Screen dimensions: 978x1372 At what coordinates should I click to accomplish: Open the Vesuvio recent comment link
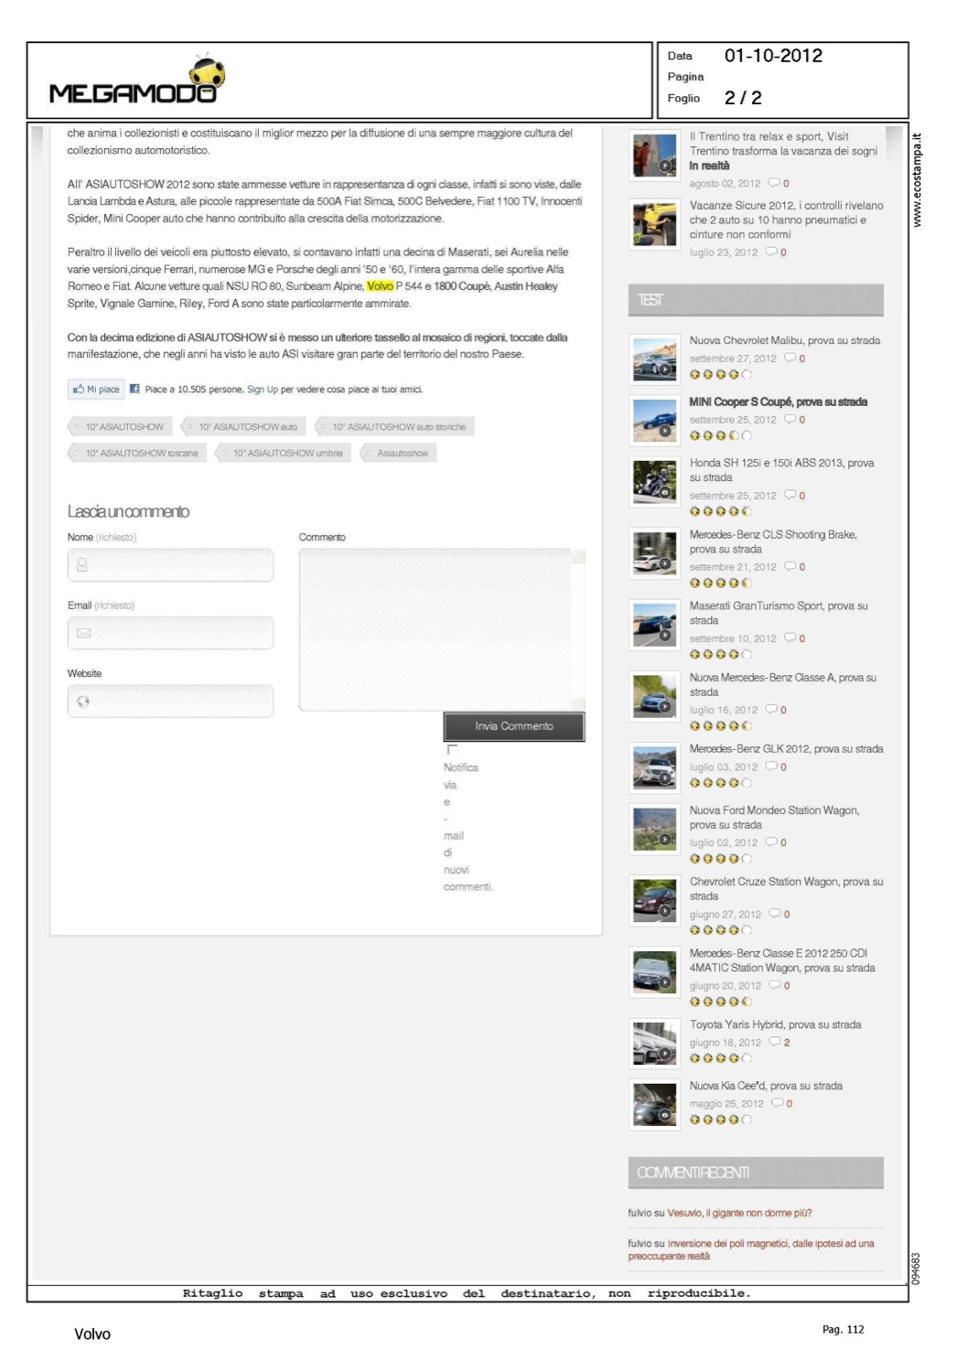click(739, 1213)
